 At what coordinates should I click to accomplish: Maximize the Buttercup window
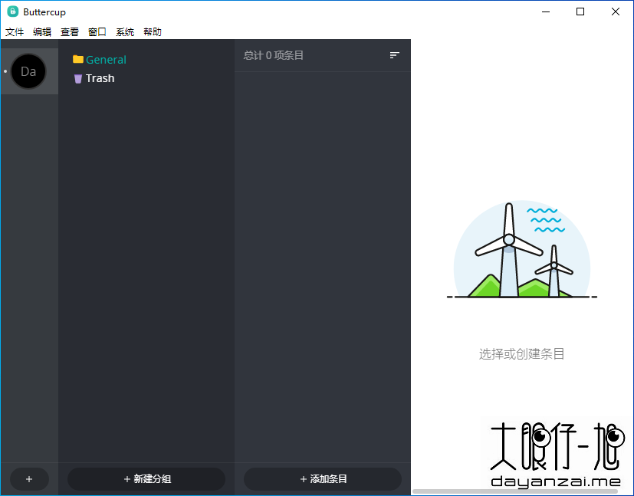point(580,11)
